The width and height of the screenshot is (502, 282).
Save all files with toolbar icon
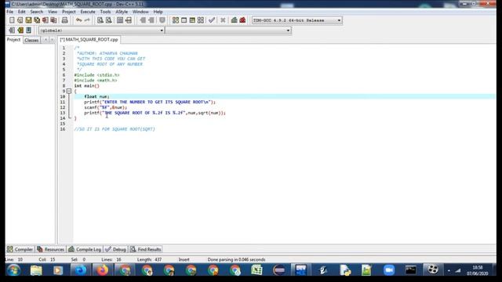pyautogui.click(x=37, y=20)
